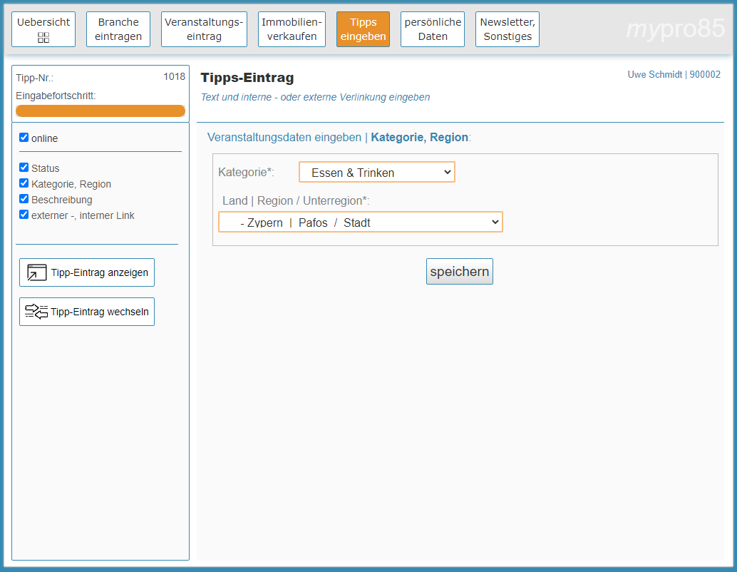
Task: Open the Branche eintragen tab
Action: [118, 29]
